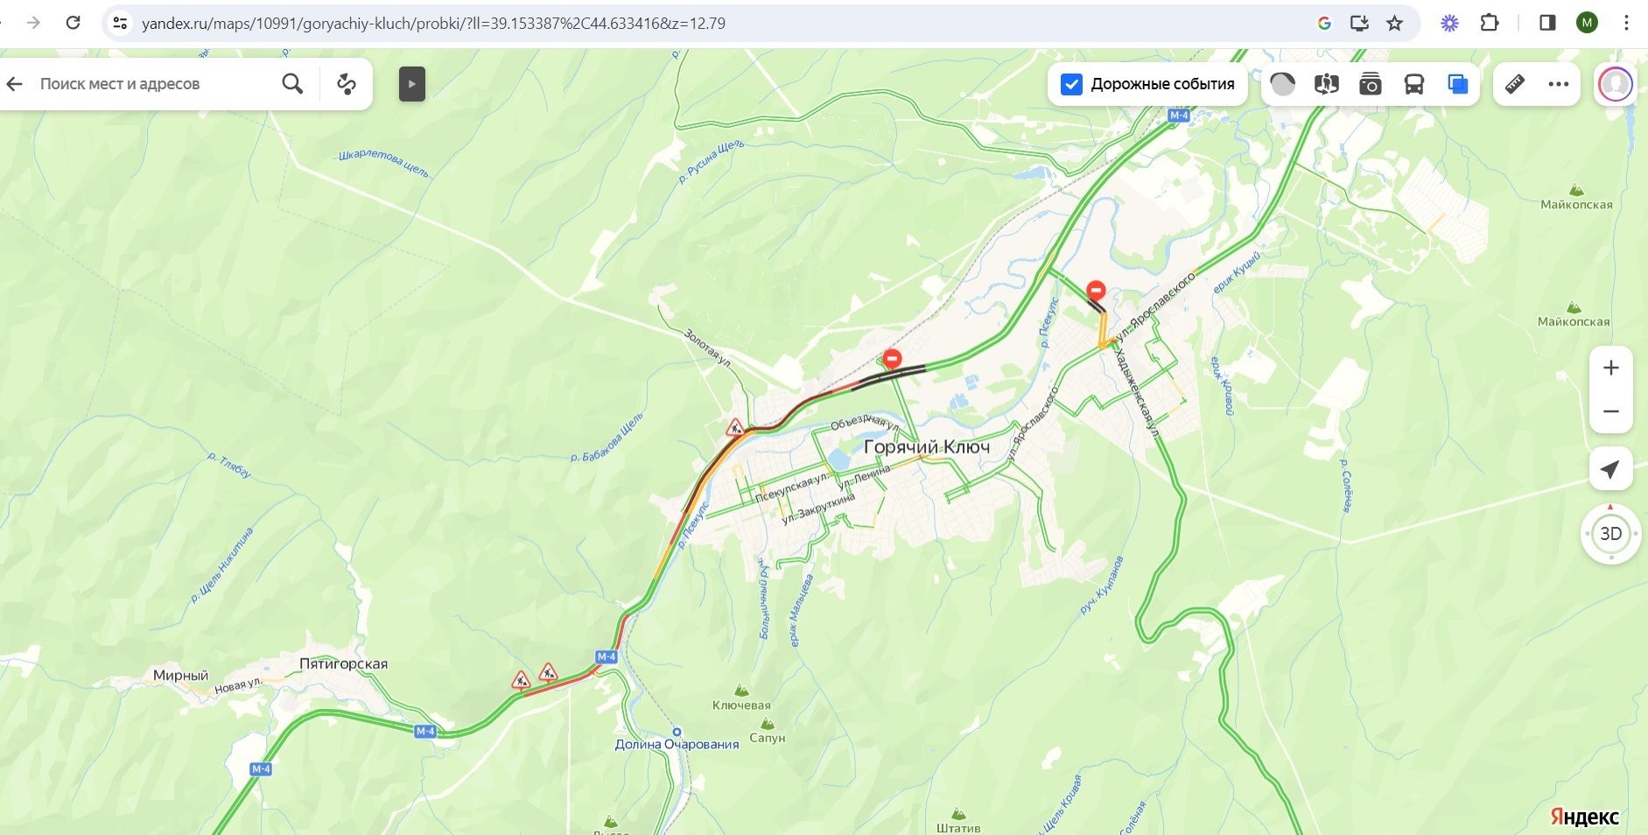Viewport: 1648px width, 835px height.
Task: Locate me with the arrow button
Action: pyautogui.click(x=1610, y=470)
